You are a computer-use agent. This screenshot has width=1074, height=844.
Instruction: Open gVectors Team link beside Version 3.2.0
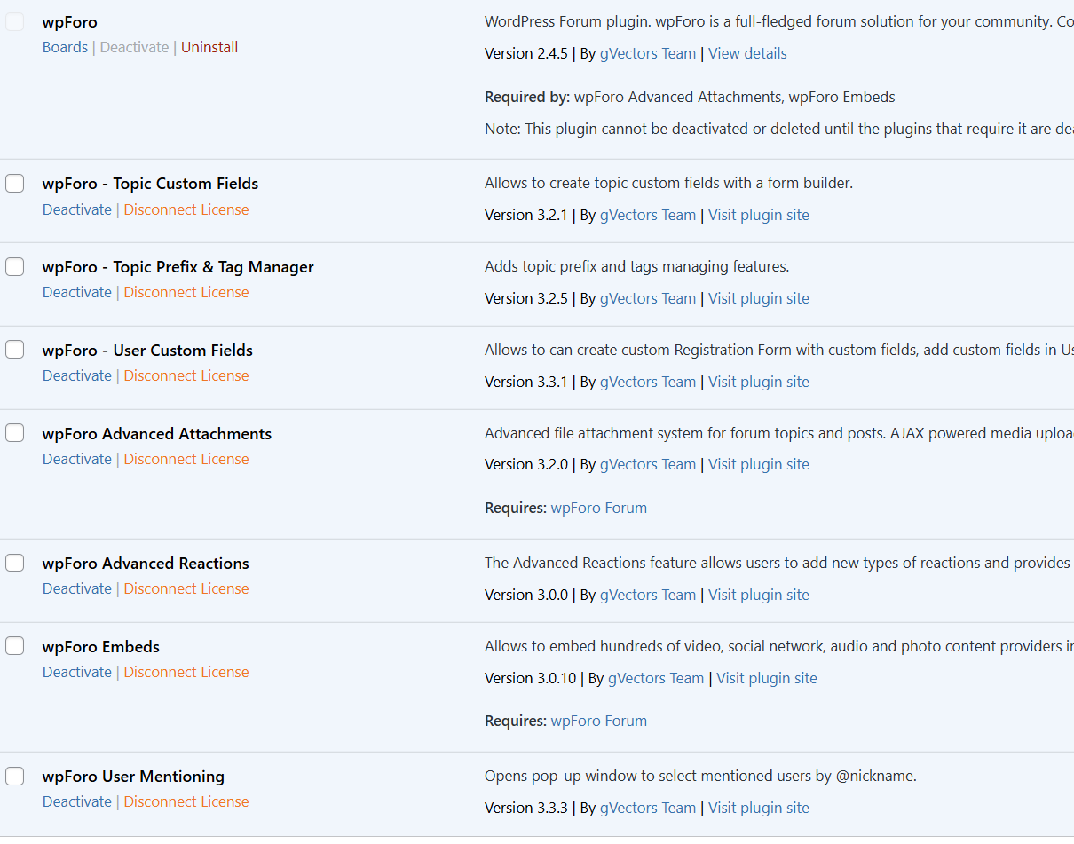click(x=648, y=464)
